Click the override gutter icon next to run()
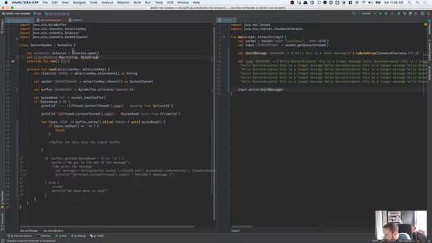 [13, 61]
